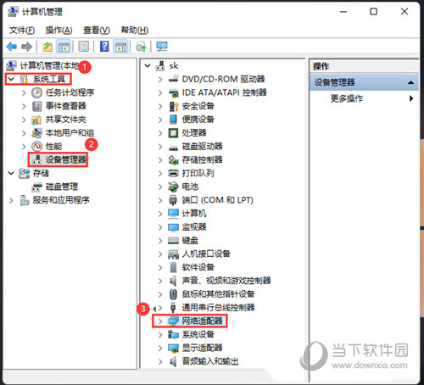Expand the 服务和应用程序 node
Image resolution: width=424 pixels, height=385 pixels.
[x=11, y=200]
